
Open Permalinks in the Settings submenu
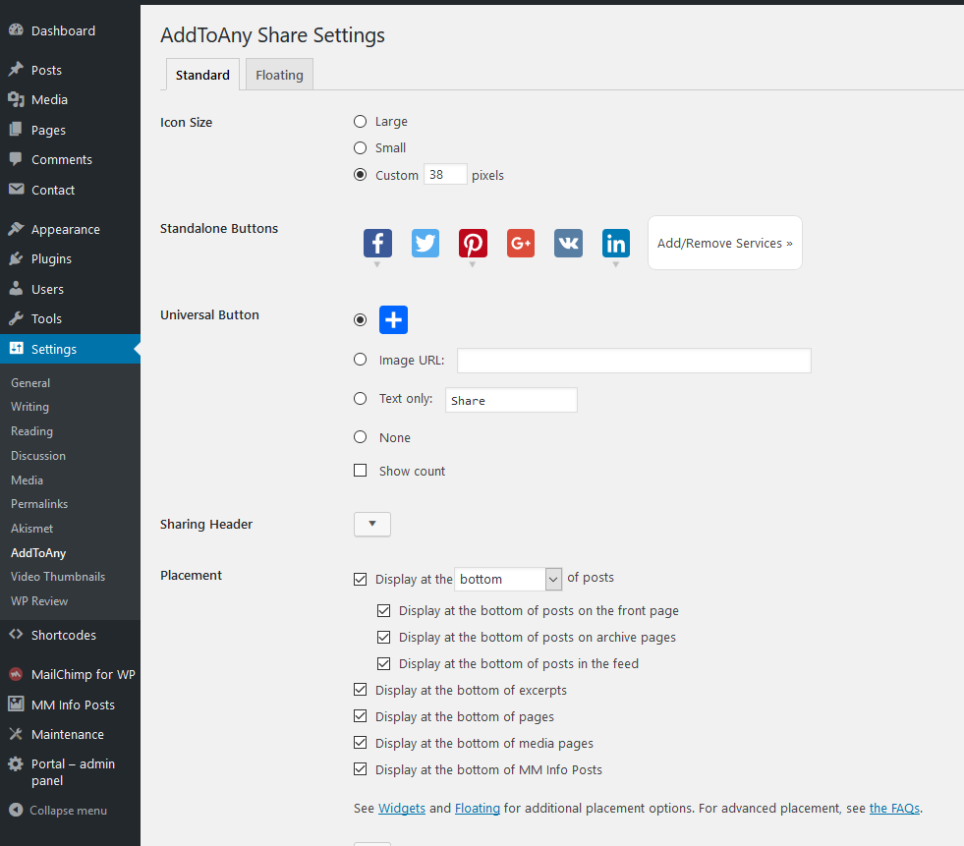(39, 504)
